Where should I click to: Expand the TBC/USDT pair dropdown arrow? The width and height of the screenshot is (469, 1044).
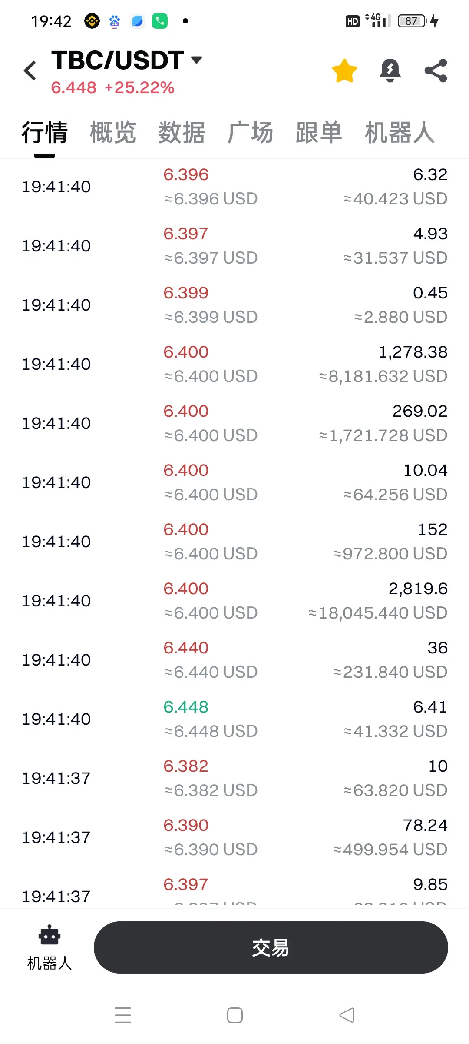pos(196,60)
